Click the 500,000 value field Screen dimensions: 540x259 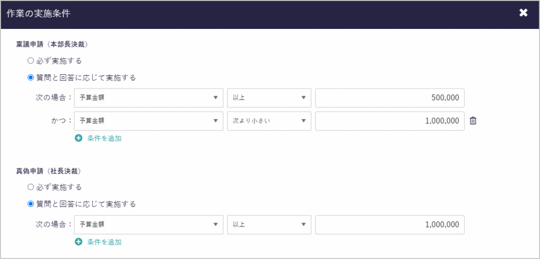[x=389, y=98]
